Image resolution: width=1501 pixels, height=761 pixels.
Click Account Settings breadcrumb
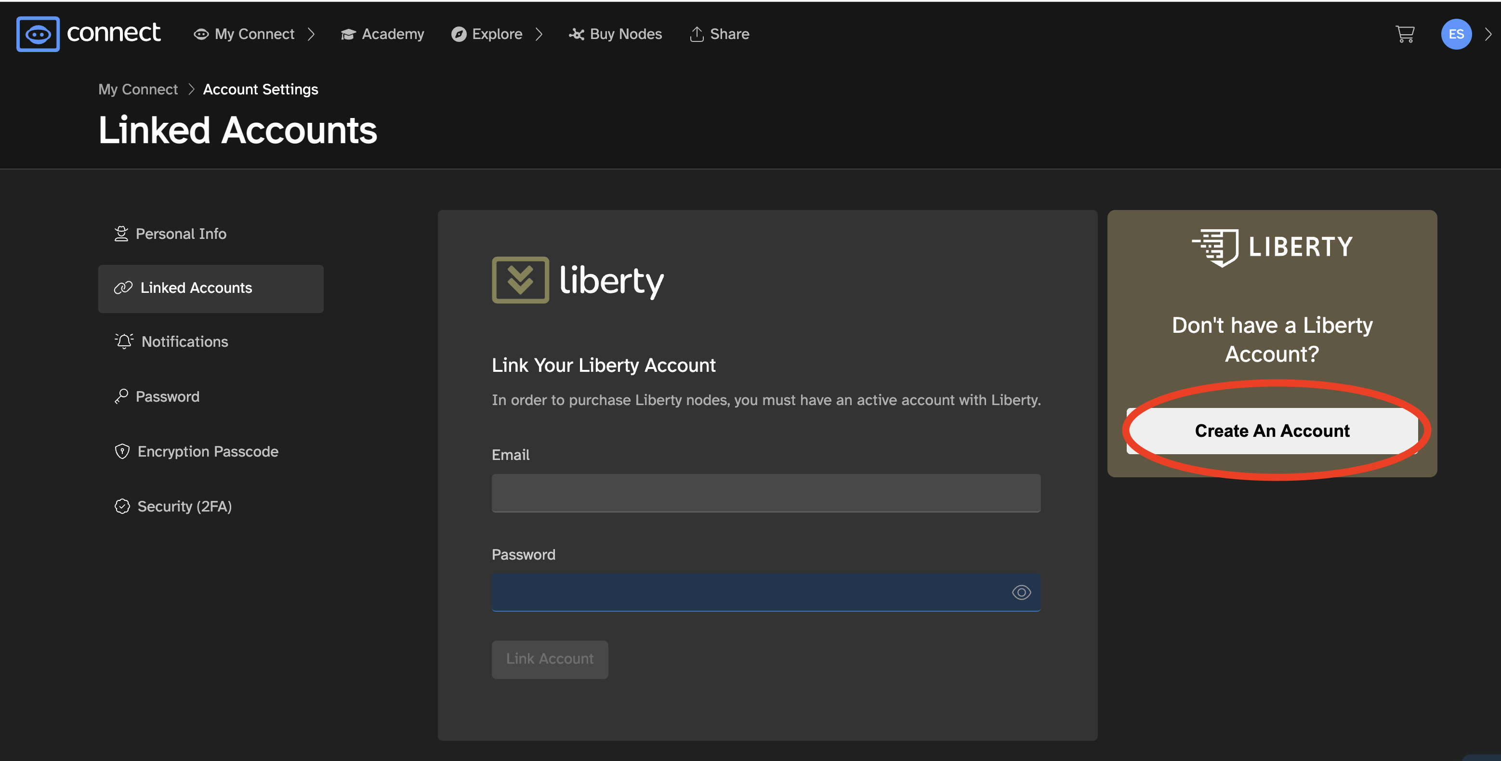(x=261, y=89)
